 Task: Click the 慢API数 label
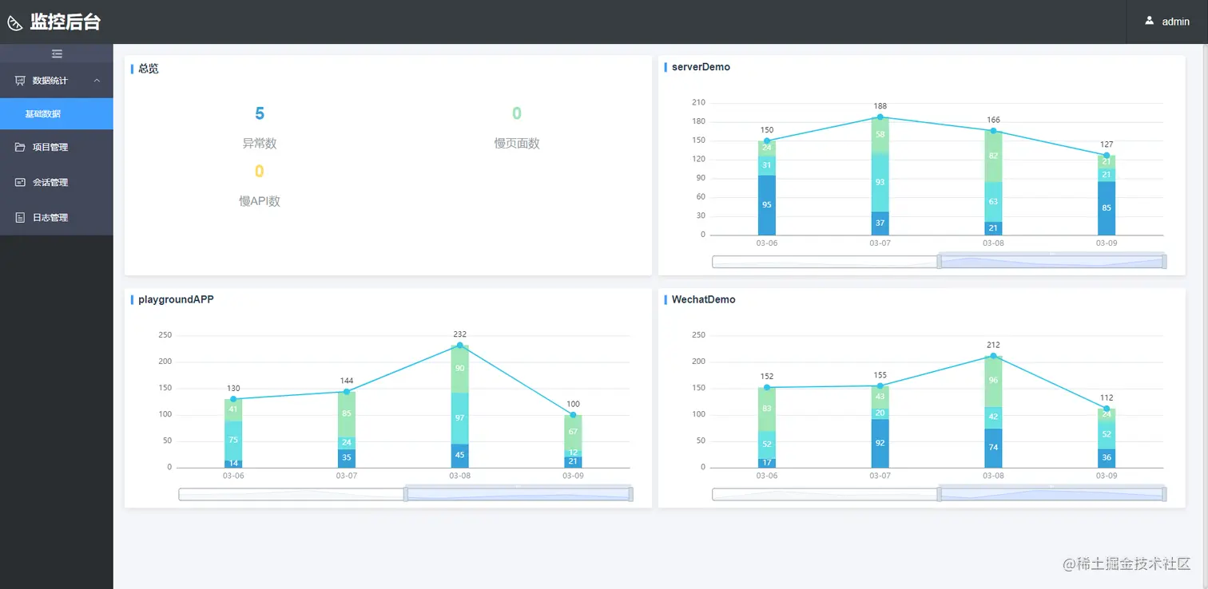tap(260, 201)
